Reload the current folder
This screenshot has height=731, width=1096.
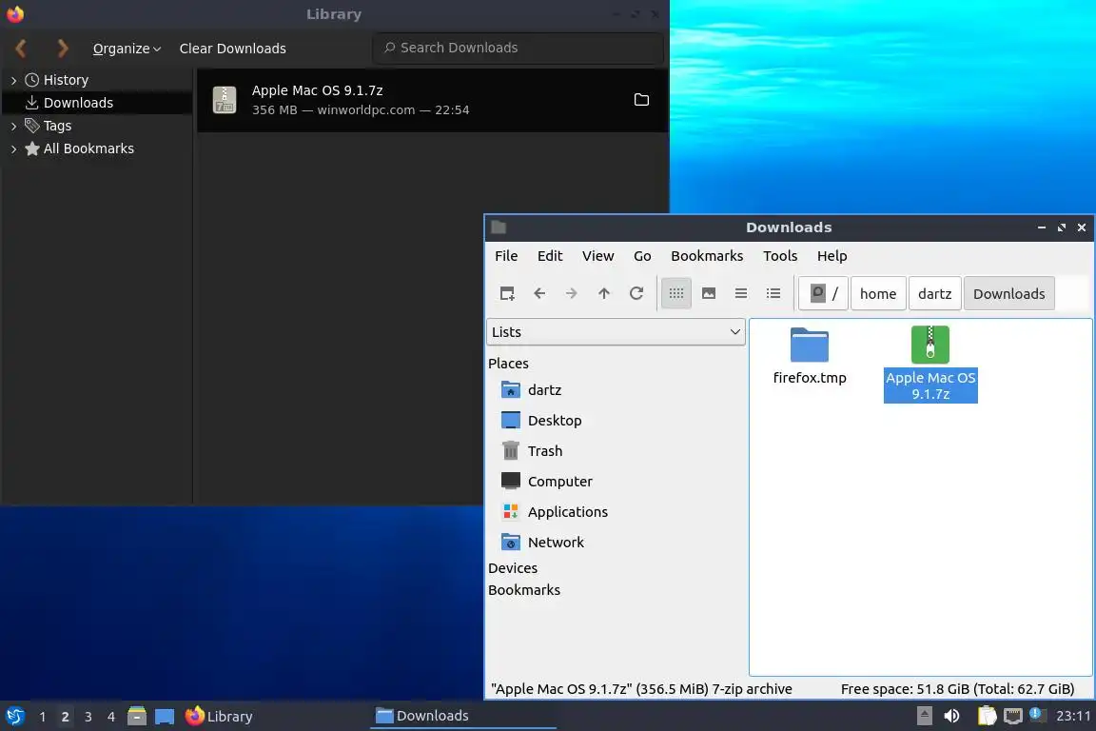[x=636, y=293]
